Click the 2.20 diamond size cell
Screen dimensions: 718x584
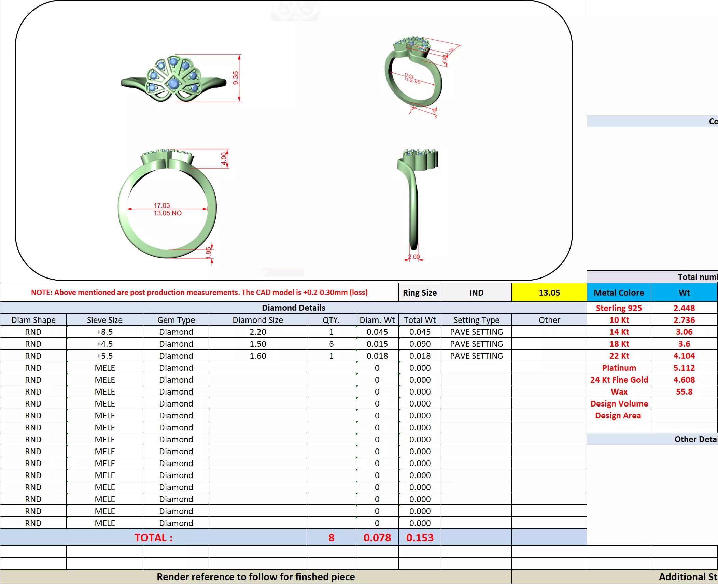[x=257, y=332]
